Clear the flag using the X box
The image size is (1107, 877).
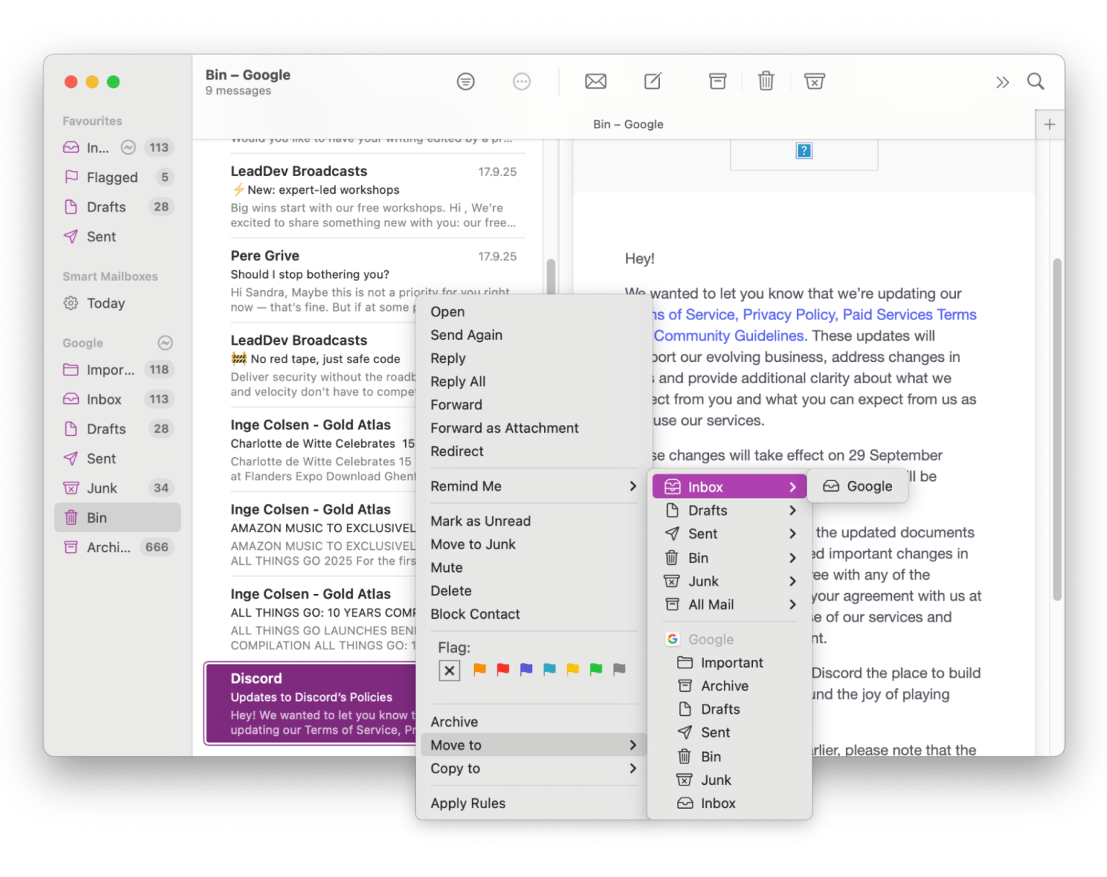449,671
